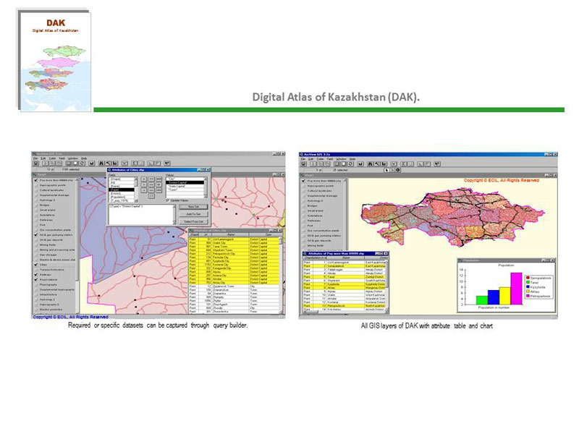This screenshot has width=579, height=434.
Task: Click Paste icon in left ArcView toolbar
Action: pyautogui.click(x=59, y=163)
